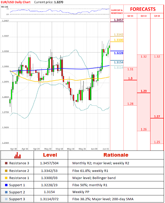The image size is (165, 203).
Task: Click the Q4 13 forecast value 1.32
Action: [157, 57]
